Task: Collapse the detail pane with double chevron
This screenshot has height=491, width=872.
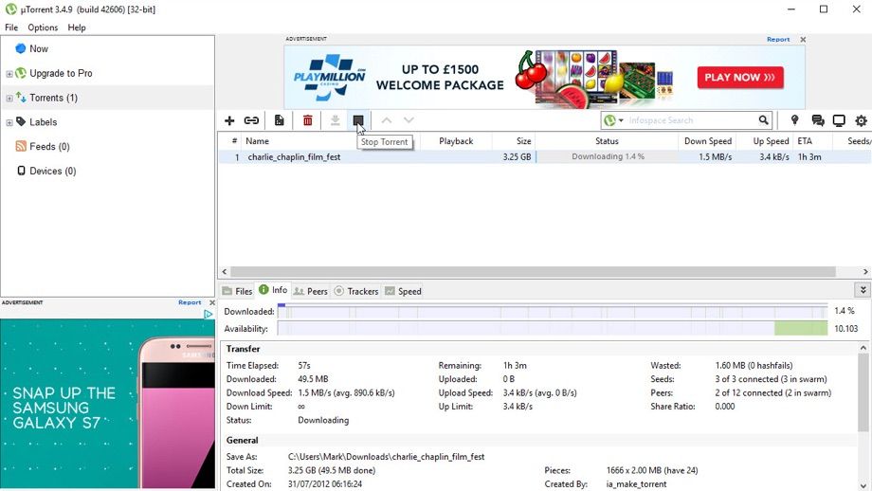Action: (863, 290)
